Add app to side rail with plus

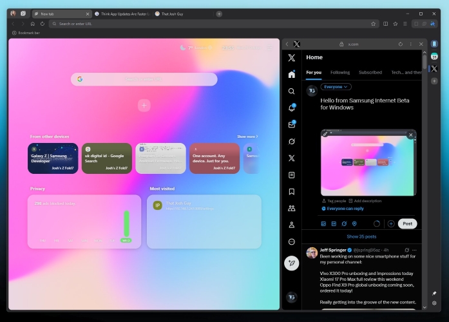click(x=434, y=81)
